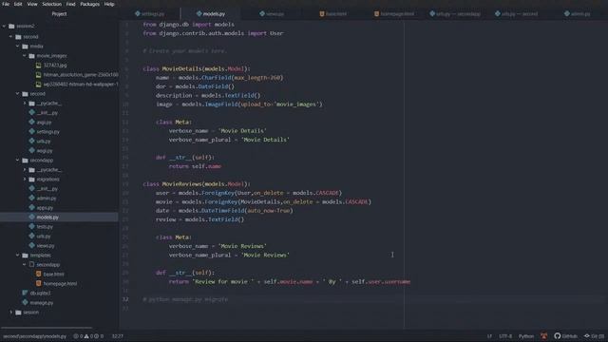Image resolution: width=608 pixels, height=342 pixels.
Task: Open the Selection menu
Action: (52, 4)
